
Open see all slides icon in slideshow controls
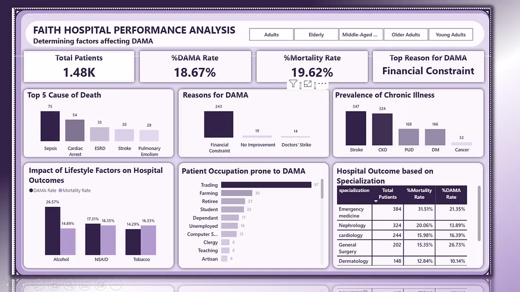click(x=54, y=284)
